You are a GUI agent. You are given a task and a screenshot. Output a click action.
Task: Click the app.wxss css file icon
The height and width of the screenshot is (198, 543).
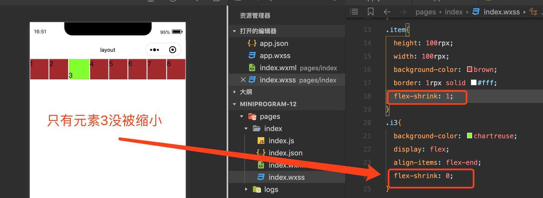point(252,56)
